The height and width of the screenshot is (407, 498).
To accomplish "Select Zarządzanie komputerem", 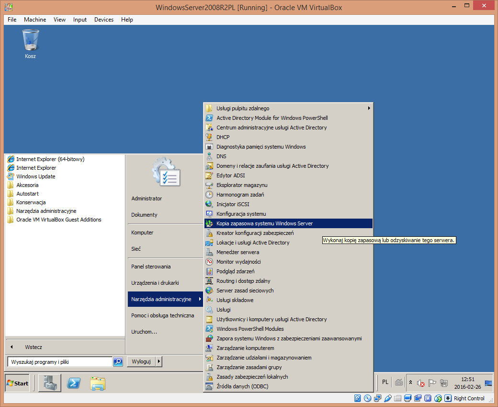I will point(245,348).
